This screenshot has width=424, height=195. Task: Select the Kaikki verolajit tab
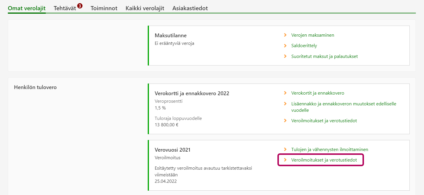145,8
